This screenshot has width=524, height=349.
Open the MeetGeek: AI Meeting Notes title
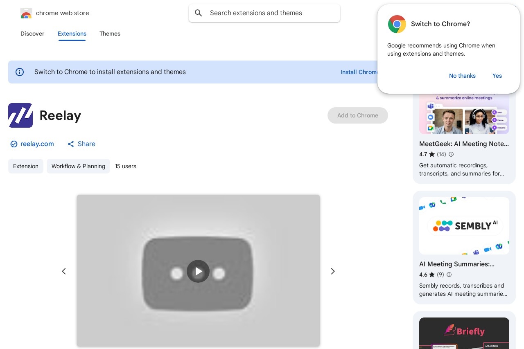(x=464, y=144)
